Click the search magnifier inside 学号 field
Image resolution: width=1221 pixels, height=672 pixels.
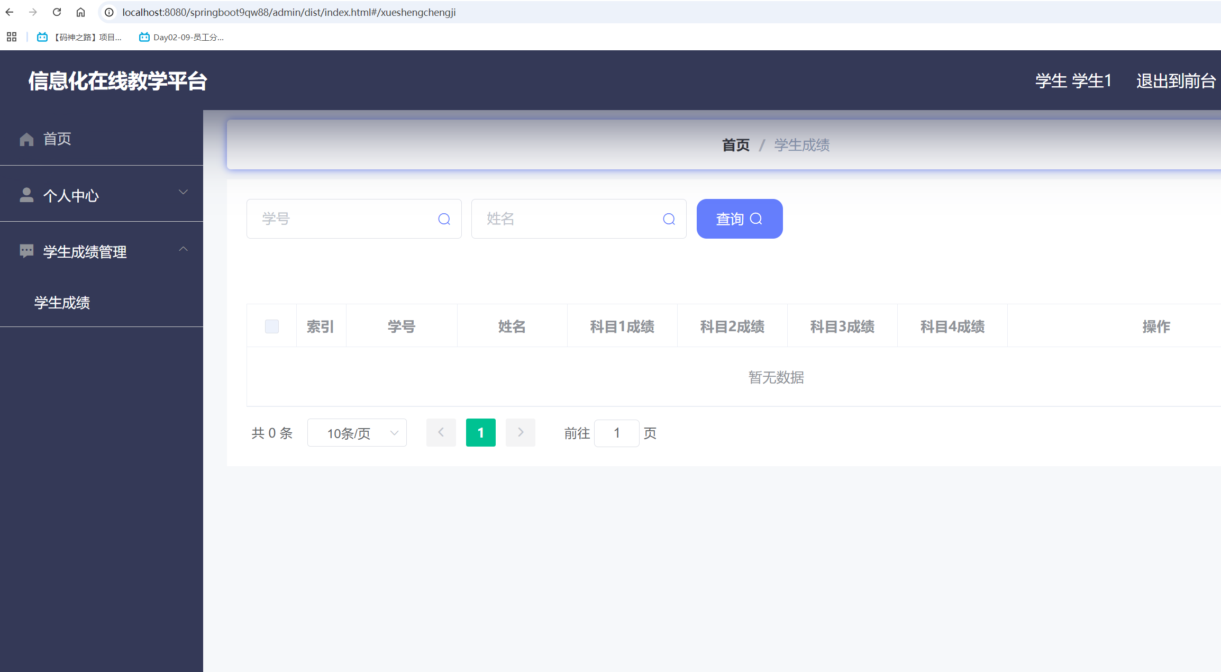tap(443, 219)
